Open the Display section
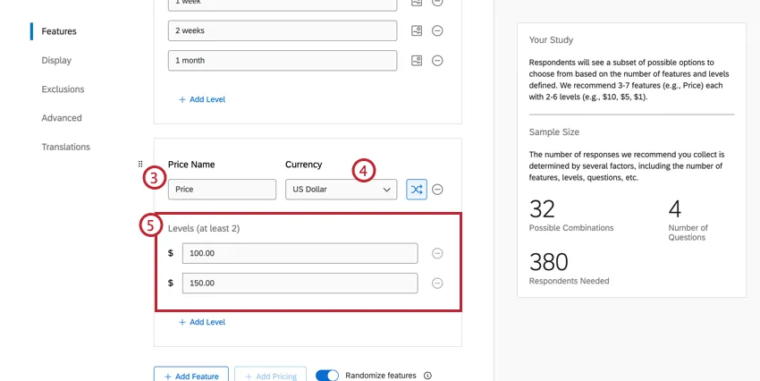The width and height of the screenshot is (760, 381). 56,61
